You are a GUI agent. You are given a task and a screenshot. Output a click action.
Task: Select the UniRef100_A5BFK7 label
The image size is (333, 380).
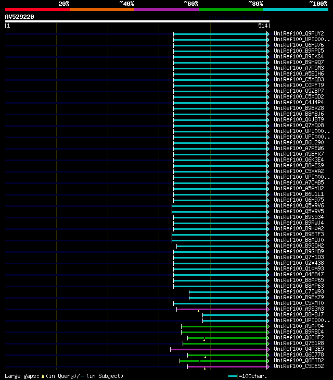tap(299, 154)
